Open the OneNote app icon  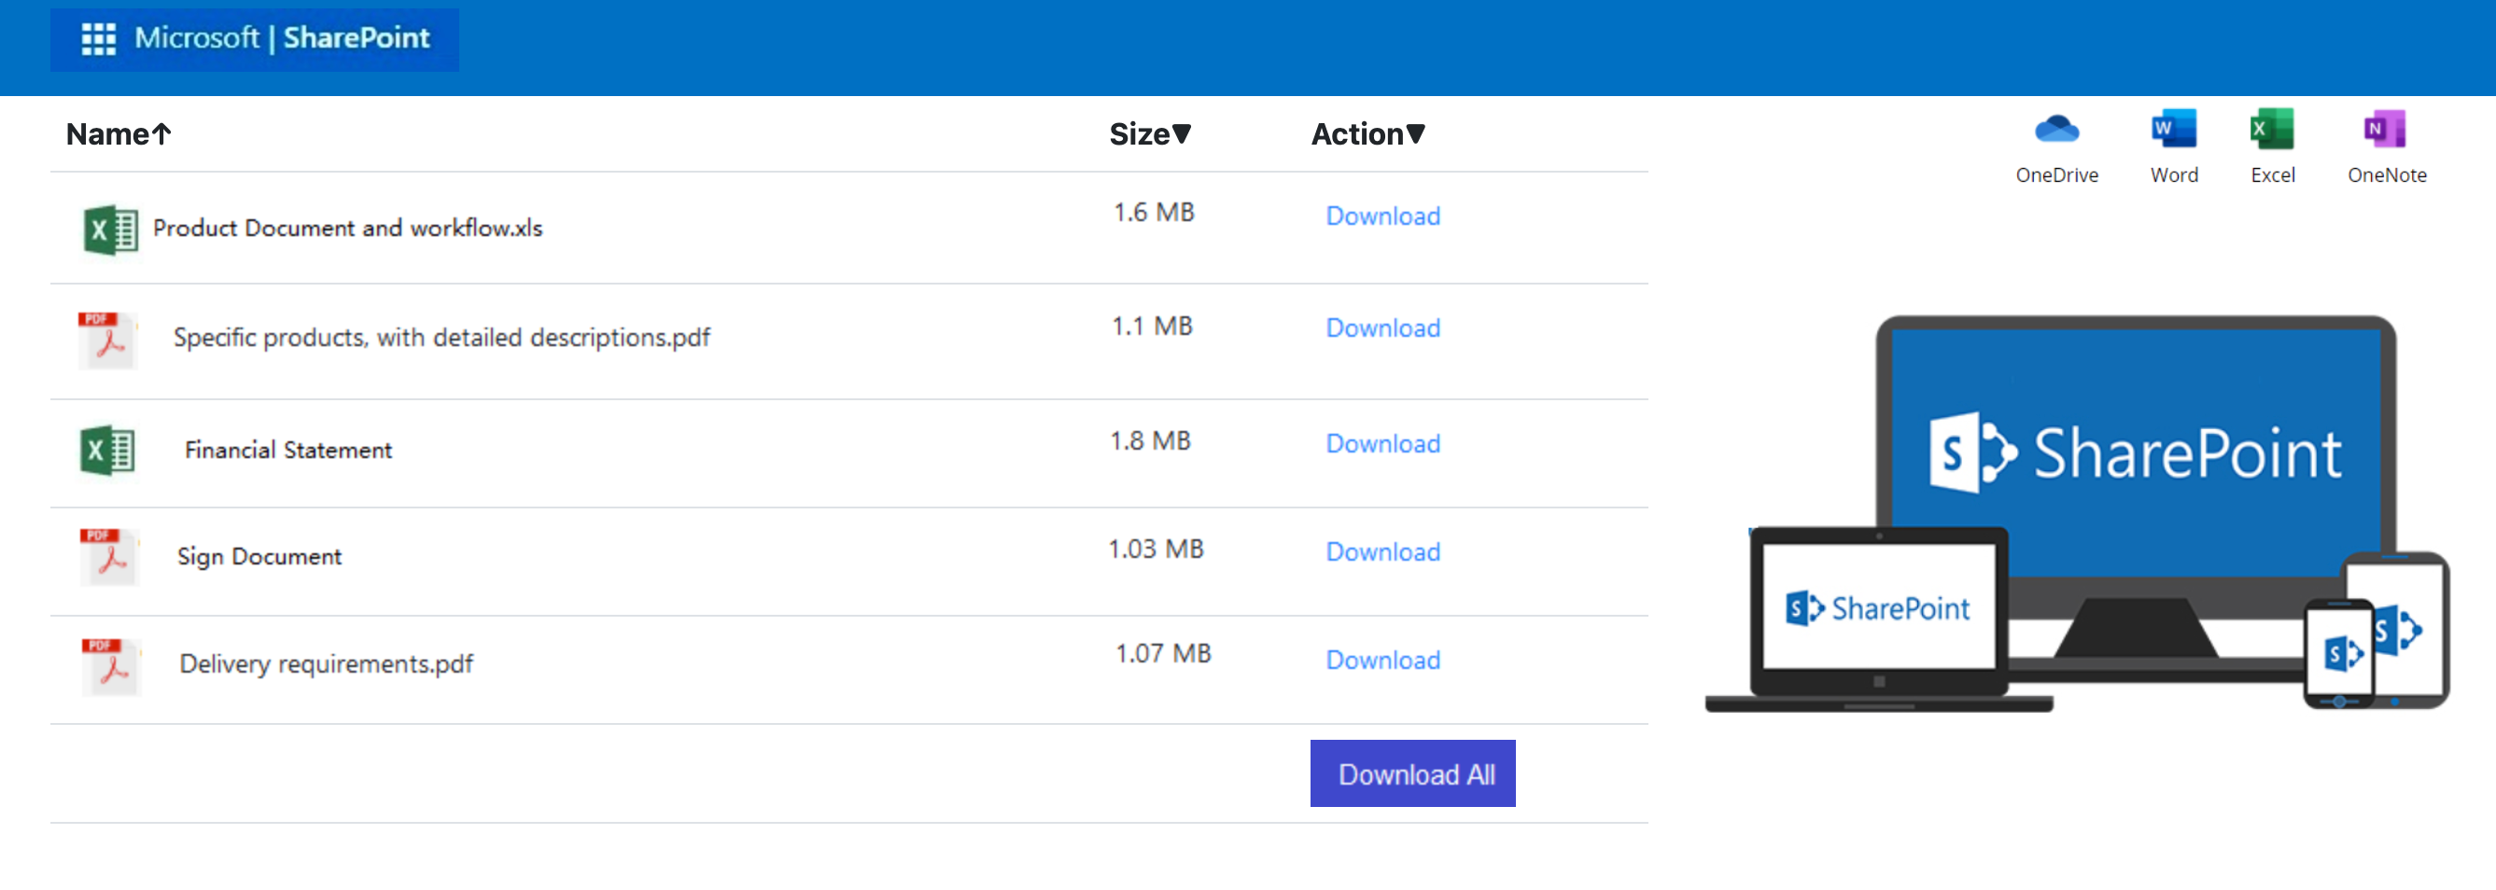[2385, 129]
